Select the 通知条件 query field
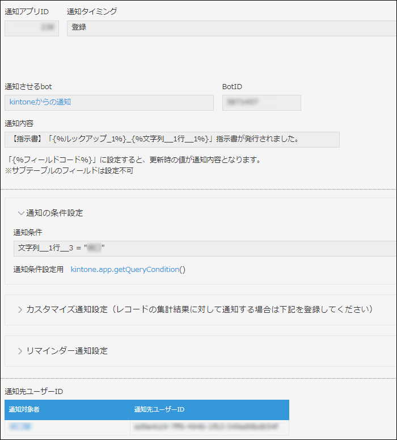Image resolution: width=397 pixels, height=440 pixels. point(204,248)
